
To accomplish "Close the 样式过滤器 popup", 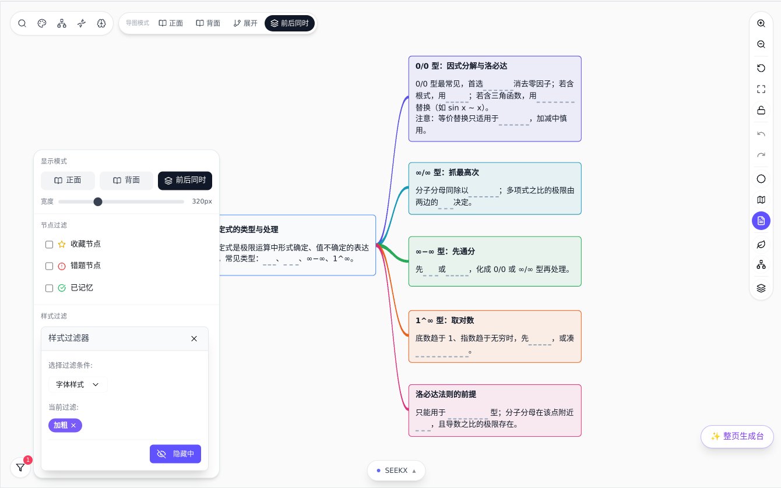I will 194,338.
